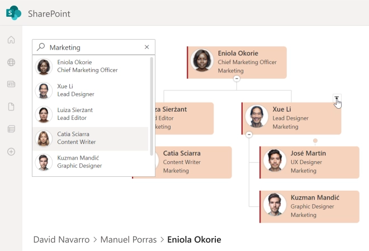Viewport: 369px width, 251px height.
Task: Open the files page icon in sidebar
Action: coord(11,107)
